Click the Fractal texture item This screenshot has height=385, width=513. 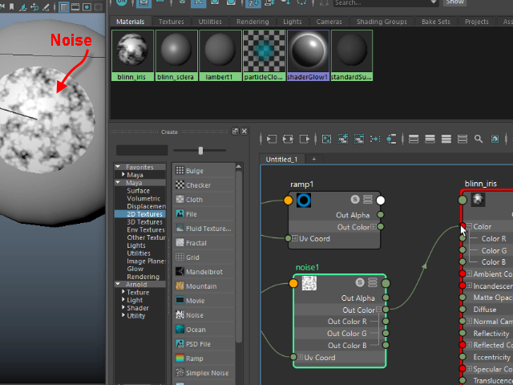tap(196, 243)
